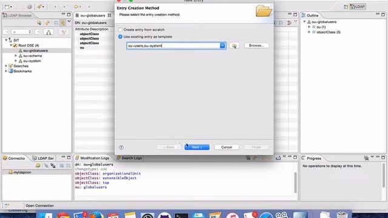This screenshot has width=388, height=218.
Task: Switch to the Connections tab
Action: [14, 158]
